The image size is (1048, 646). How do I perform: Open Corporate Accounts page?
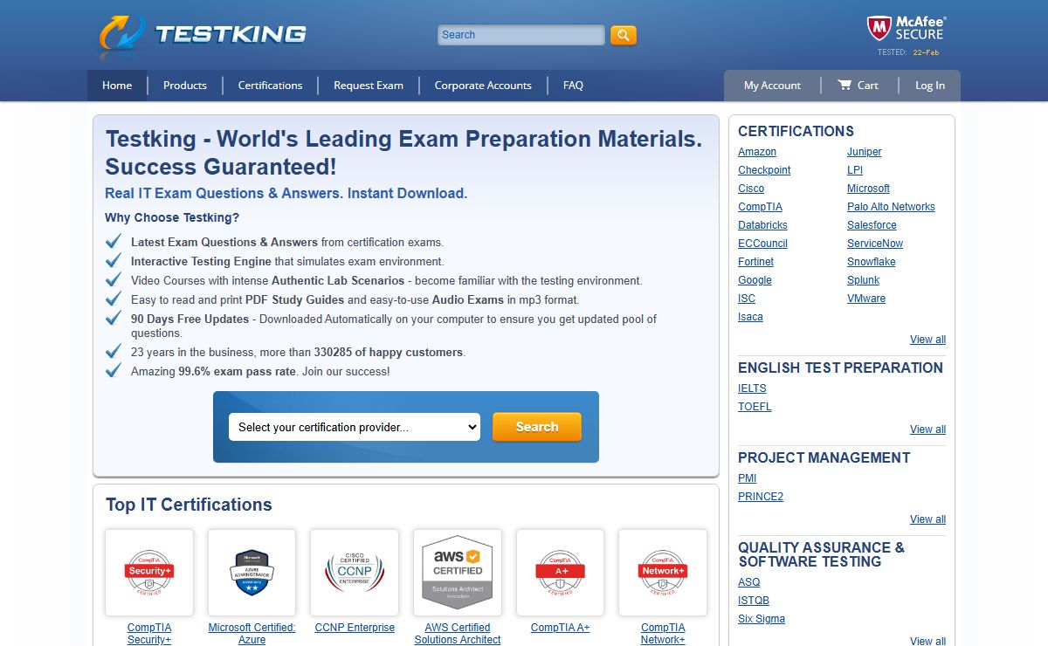[483, 86]
